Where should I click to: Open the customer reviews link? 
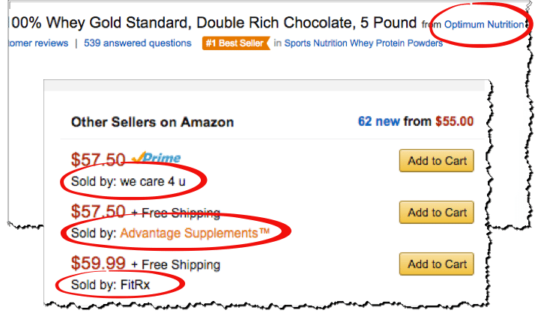[x=38, y=43]
